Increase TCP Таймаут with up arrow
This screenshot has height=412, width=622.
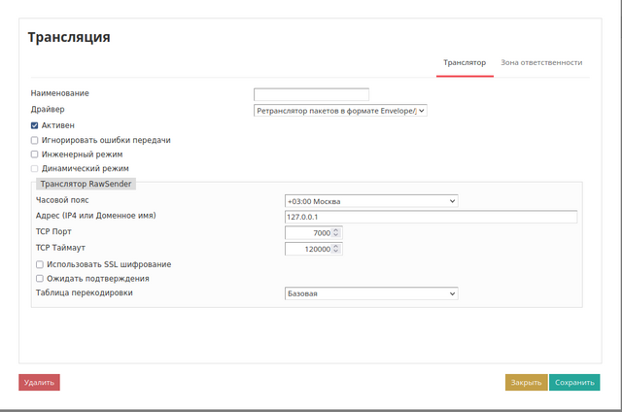(x=336, y=246)
